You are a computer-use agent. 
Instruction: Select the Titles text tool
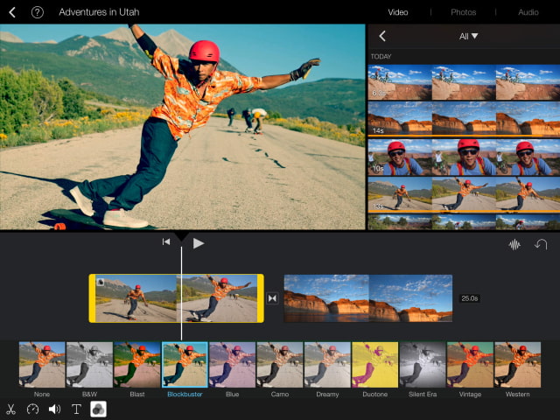pos(76,409)
